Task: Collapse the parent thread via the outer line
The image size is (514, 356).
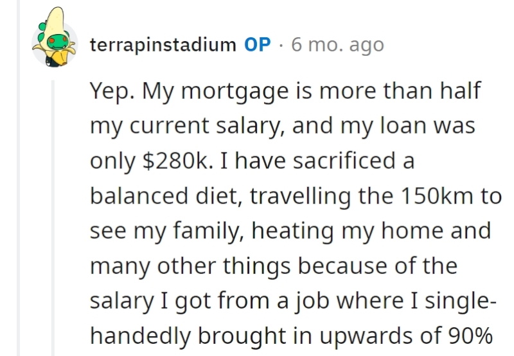Action: click(19, 178)
